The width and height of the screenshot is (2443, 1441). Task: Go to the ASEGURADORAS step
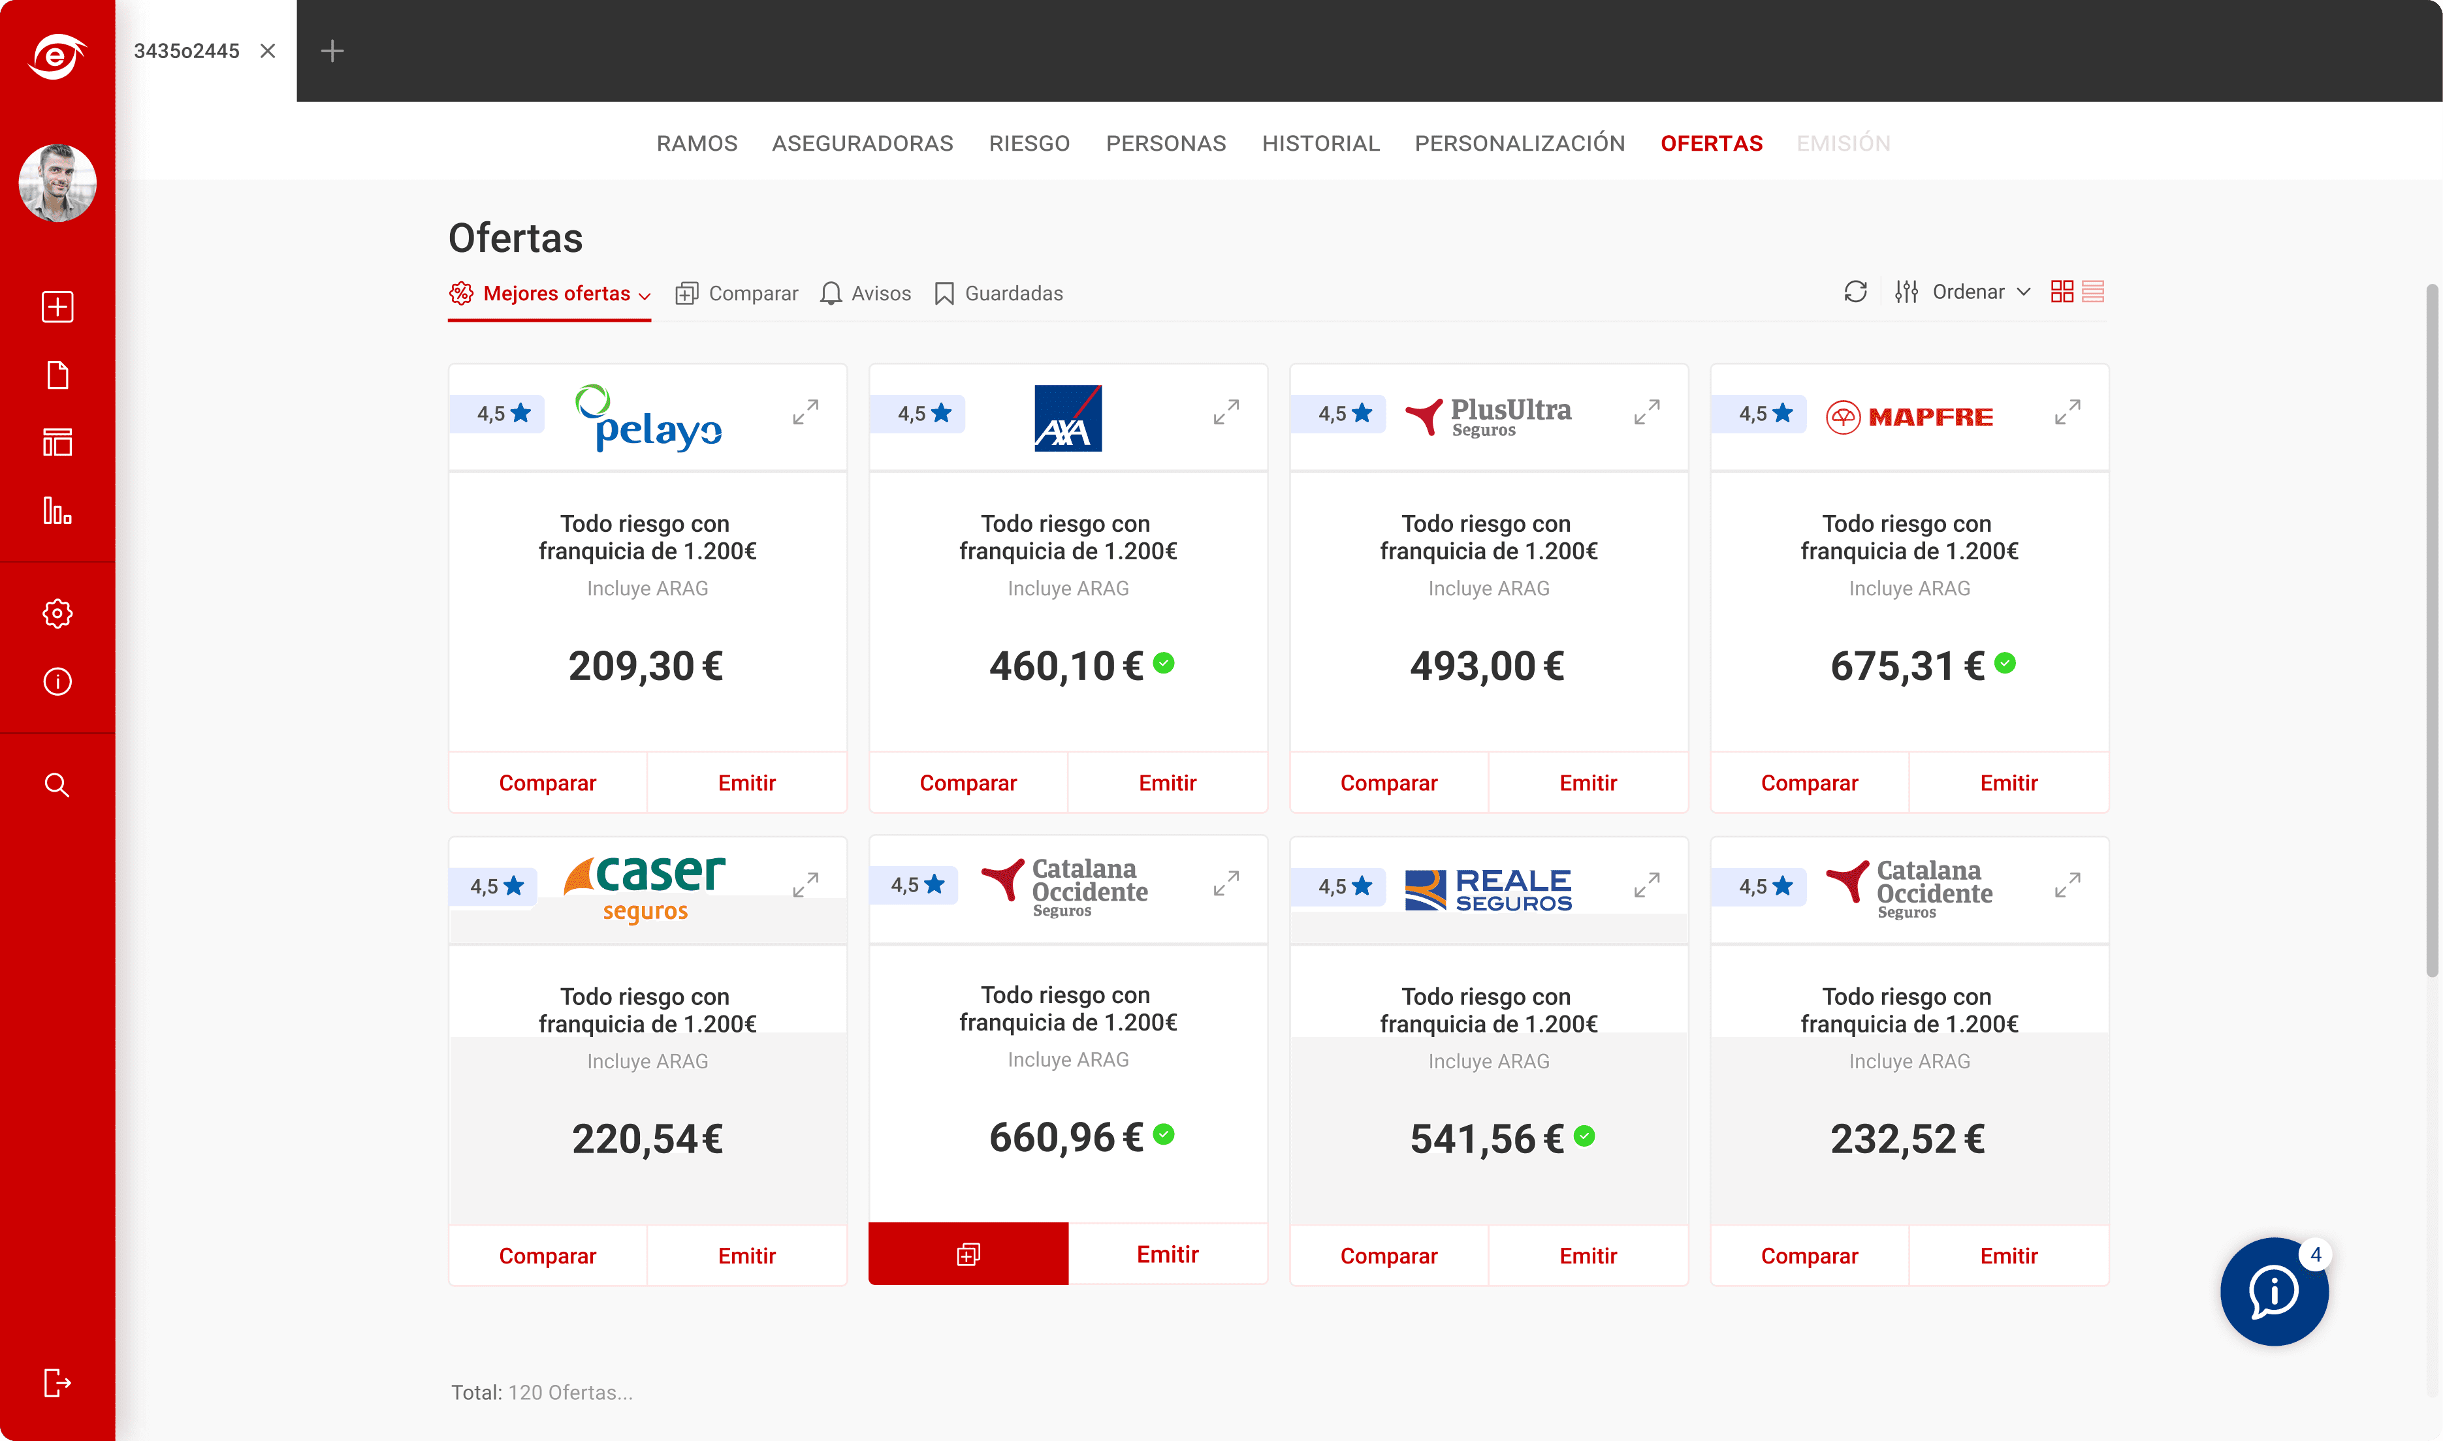[x=863, y=143]
